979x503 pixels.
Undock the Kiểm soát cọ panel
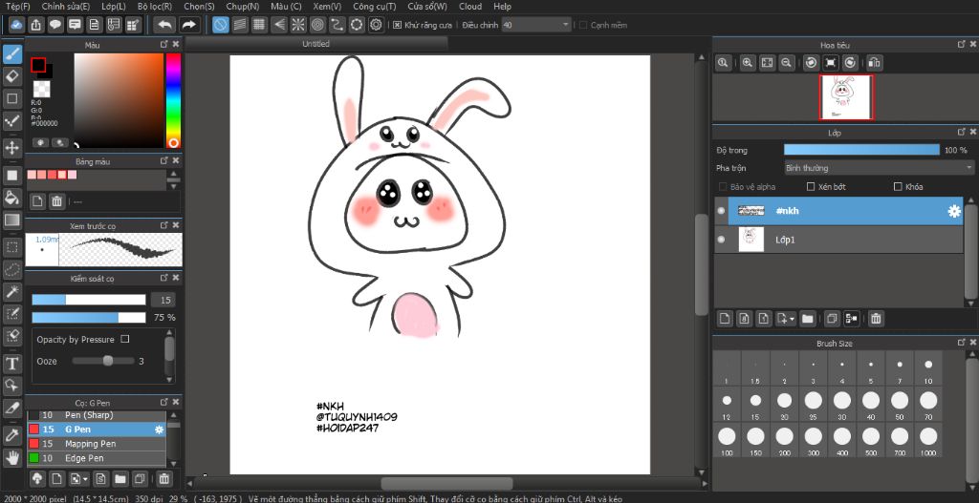pos(163,278)
